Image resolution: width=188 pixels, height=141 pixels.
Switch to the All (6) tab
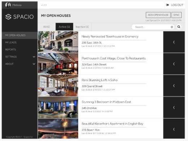[47, 27]
